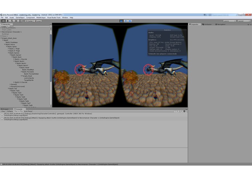252x179 pixels.
Task: Open the Window menu
Action: coord(65,17)
